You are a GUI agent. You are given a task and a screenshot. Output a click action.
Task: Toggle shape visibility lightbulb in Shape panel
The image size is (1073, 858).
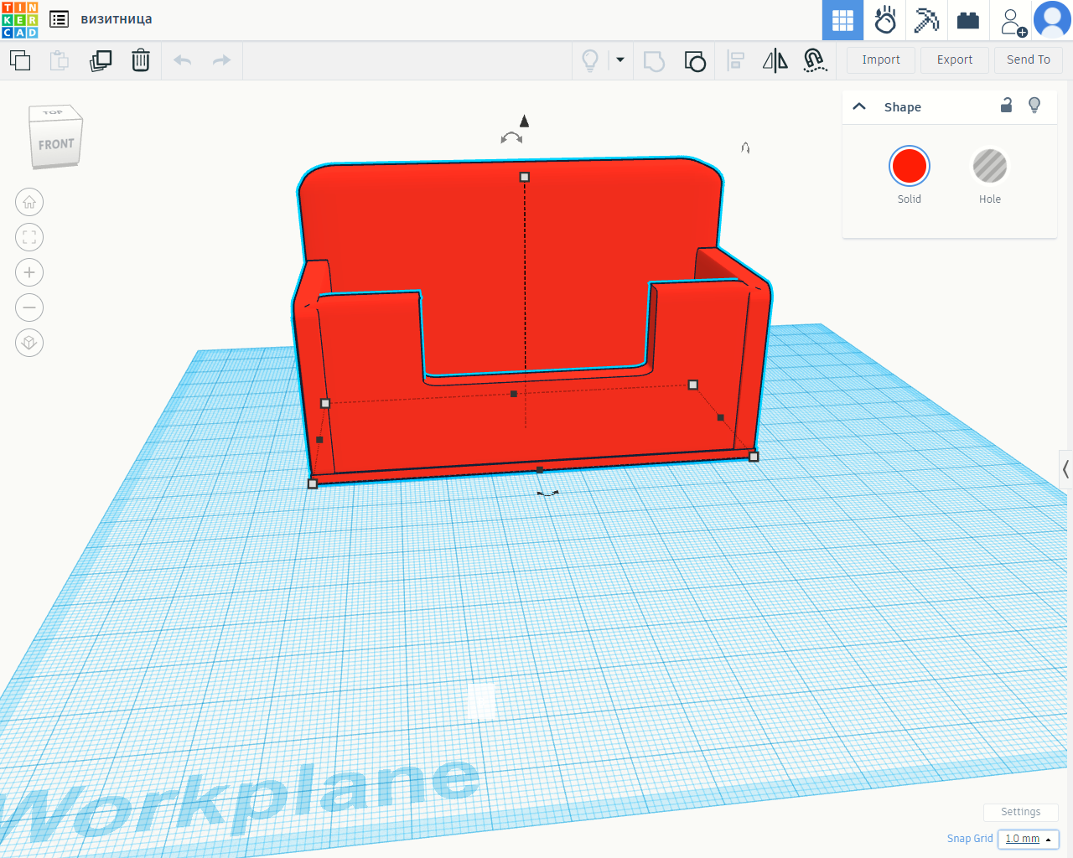coord(1034,106)
